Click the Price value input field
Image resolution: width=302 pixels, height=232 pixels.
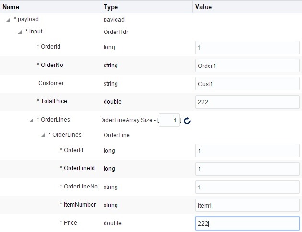[x=247, y=223]
